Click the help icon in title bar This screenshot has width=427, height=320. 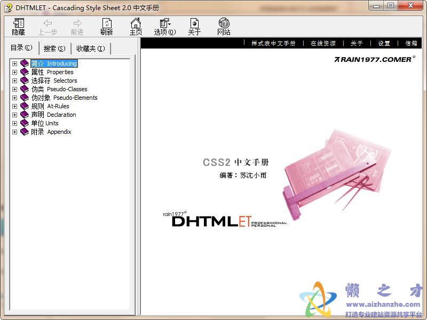pos(9,8)
